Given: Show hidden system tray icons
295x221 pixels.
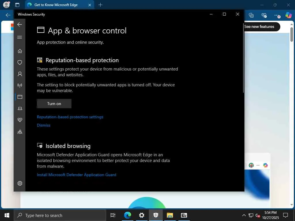Looking at the screenshot, I should (x=244, y=215).
